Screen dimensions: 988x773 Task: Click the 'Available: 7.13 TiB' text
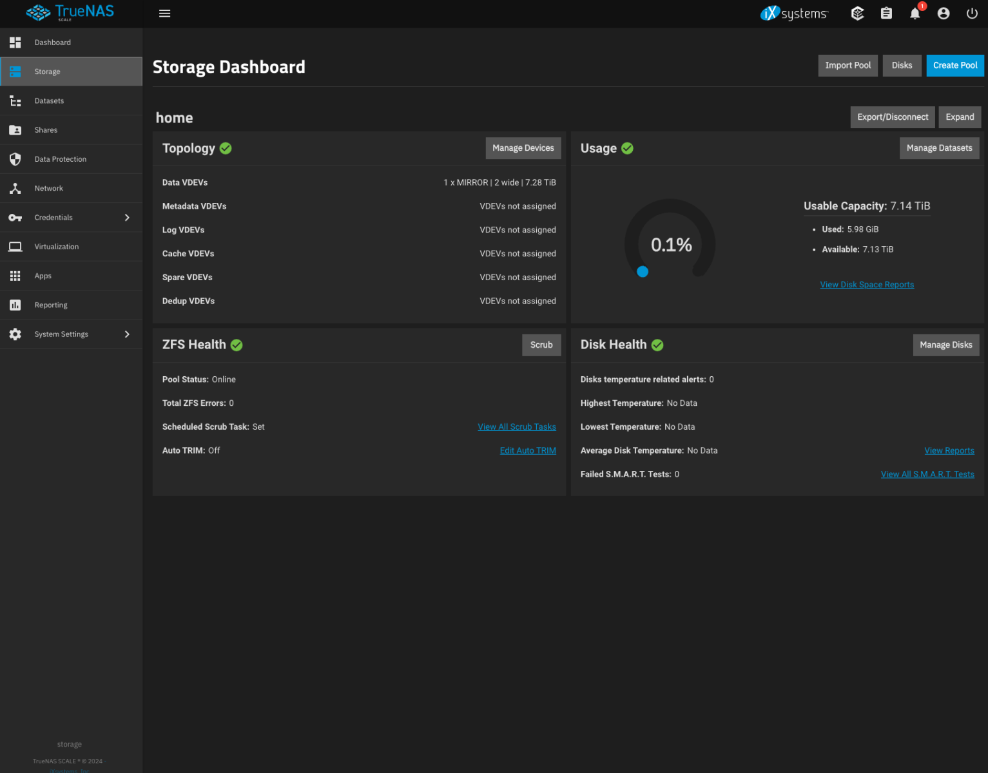pyautogui.click(x=857, y=250)
